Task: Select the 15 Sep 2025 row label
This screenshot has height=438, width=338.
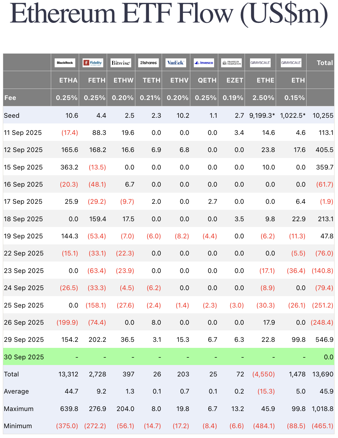Action: pyautogui.click(x=23, y=167)
